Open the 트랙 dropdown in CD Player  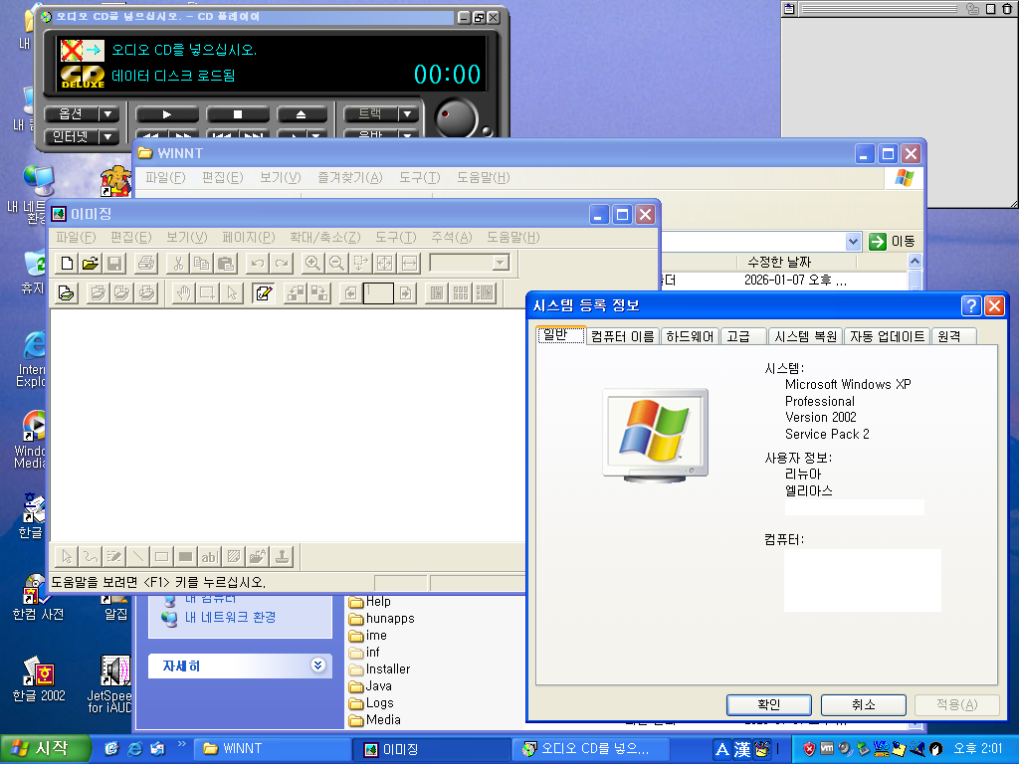click(380, 114)
